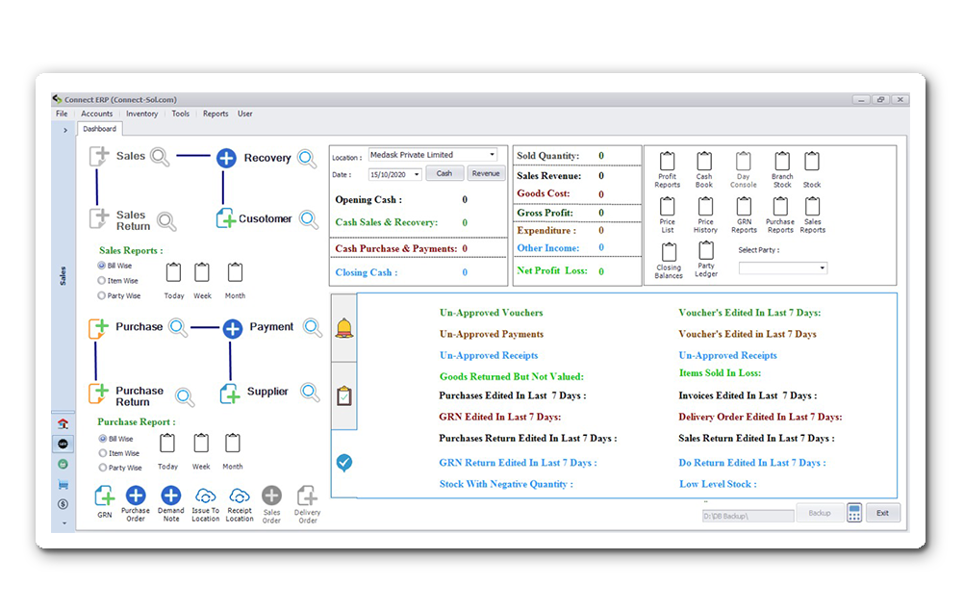Click the Exit button

coord(882,513)
